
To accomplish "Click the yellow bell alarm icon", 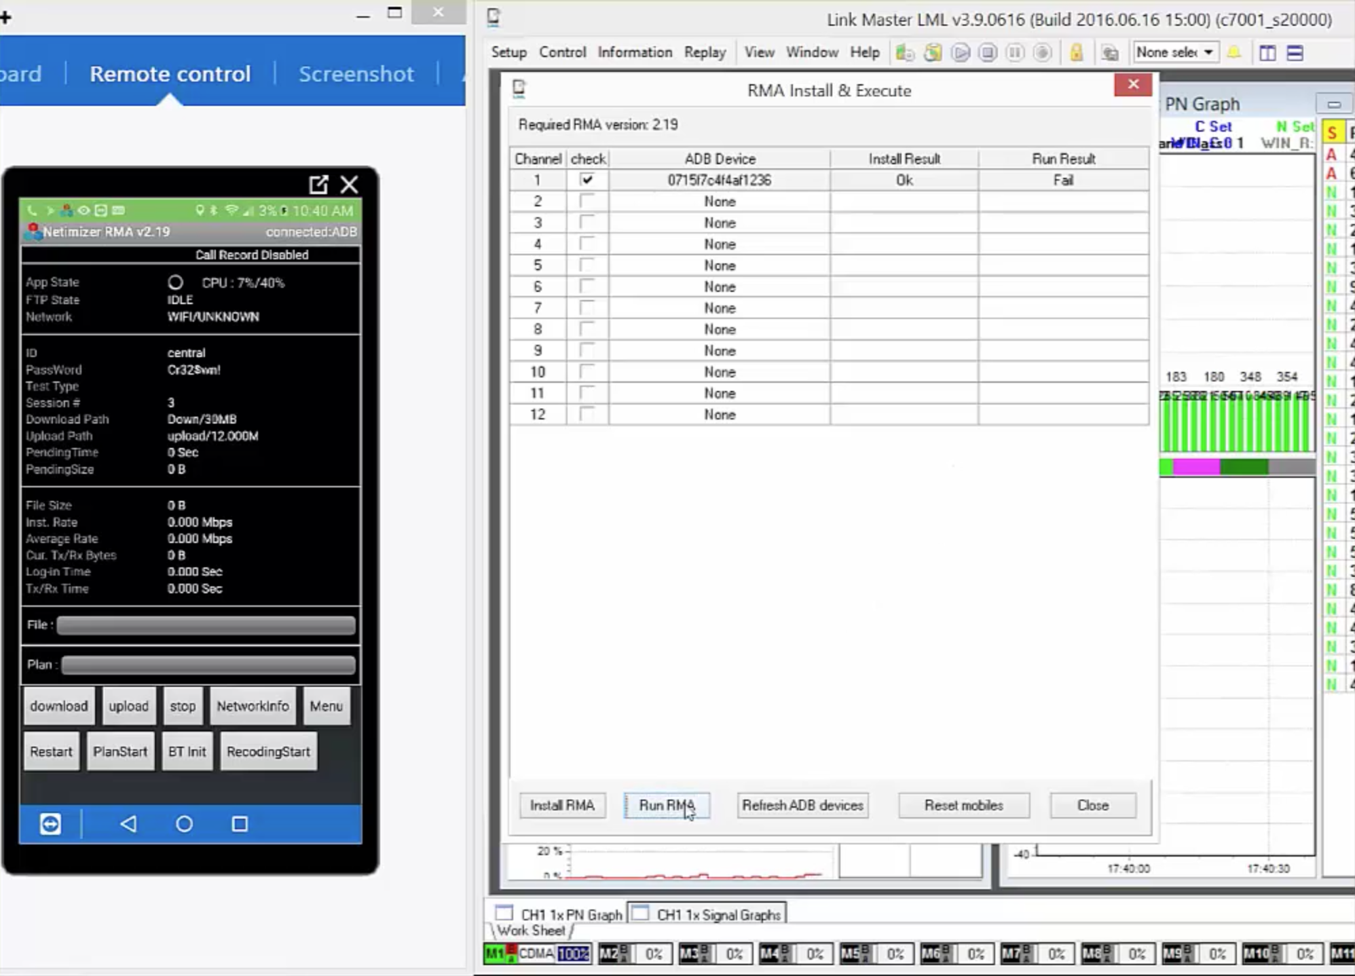I will click(1234, 52).
